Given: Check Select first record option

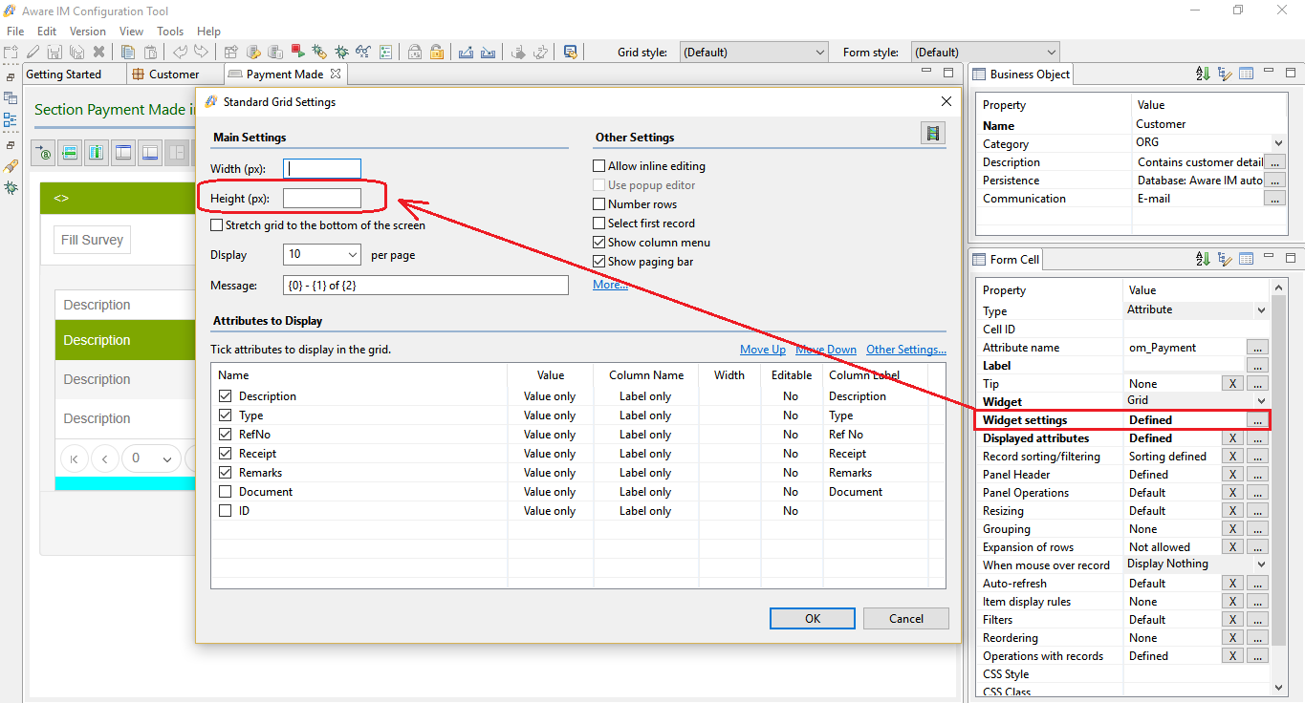Looking at the screenshot, I should (x=599, y=224).
